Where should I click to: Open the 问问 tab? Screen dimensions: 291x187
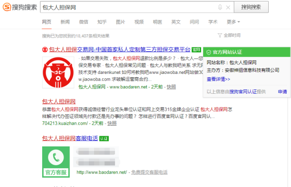[194, 22]
